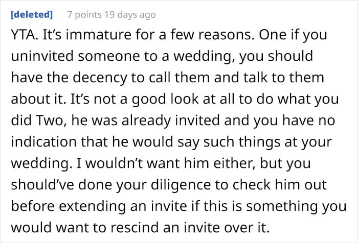Click the word already in the comment

(x=146, y=120)
